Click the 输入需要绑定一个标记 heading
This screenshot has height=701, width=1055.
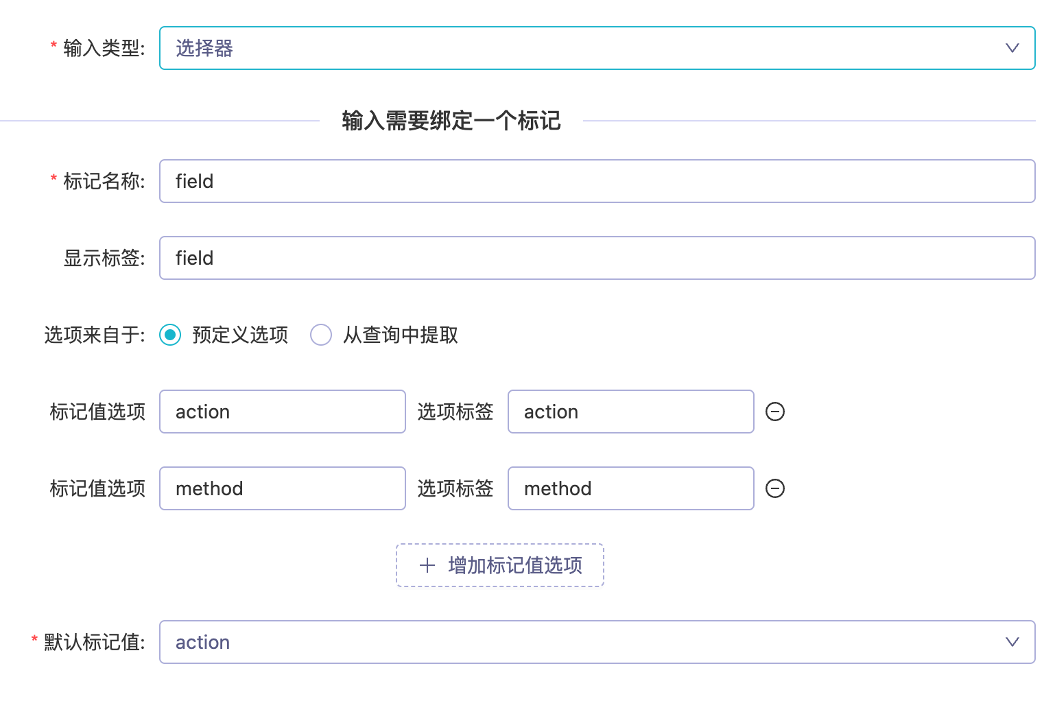point(451,121)
